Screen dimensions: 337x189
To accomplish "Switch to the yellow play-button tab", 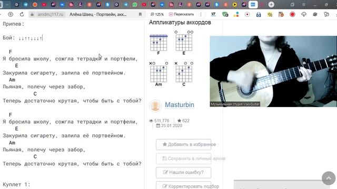I will pos(235,5).
